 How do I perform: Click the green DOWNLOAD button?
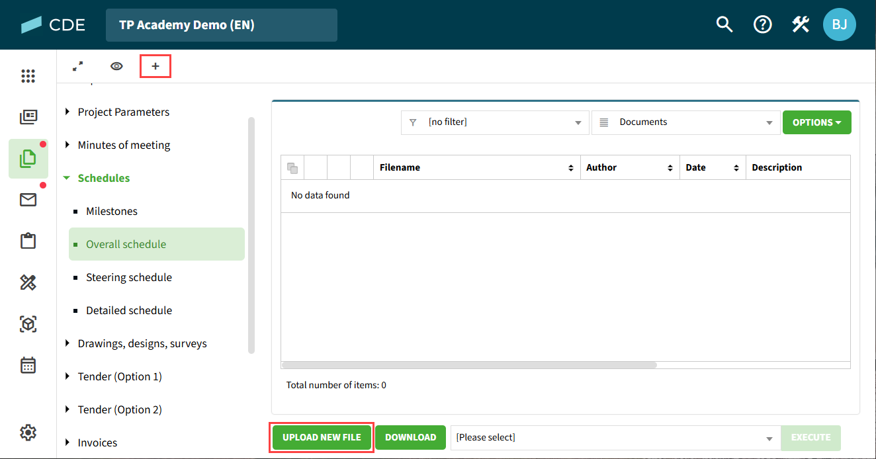tap(410, 438)
